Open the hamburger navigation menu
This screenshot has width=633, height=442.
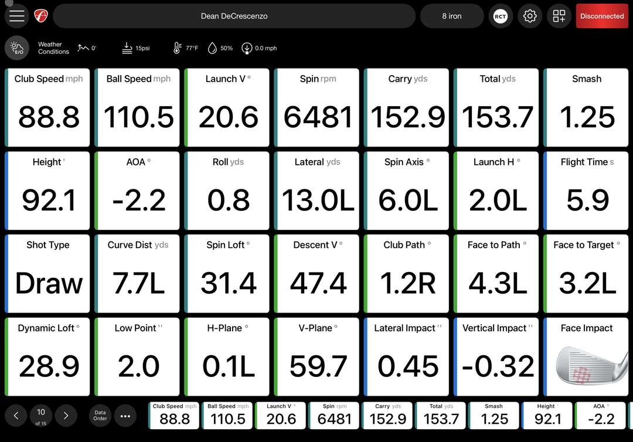pyautogui.click(x=16, y=16)
